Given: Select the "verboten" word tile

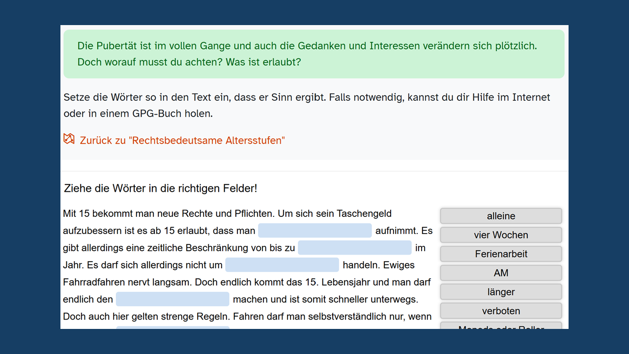Looking at the screenshot, I should click(501, 311).
